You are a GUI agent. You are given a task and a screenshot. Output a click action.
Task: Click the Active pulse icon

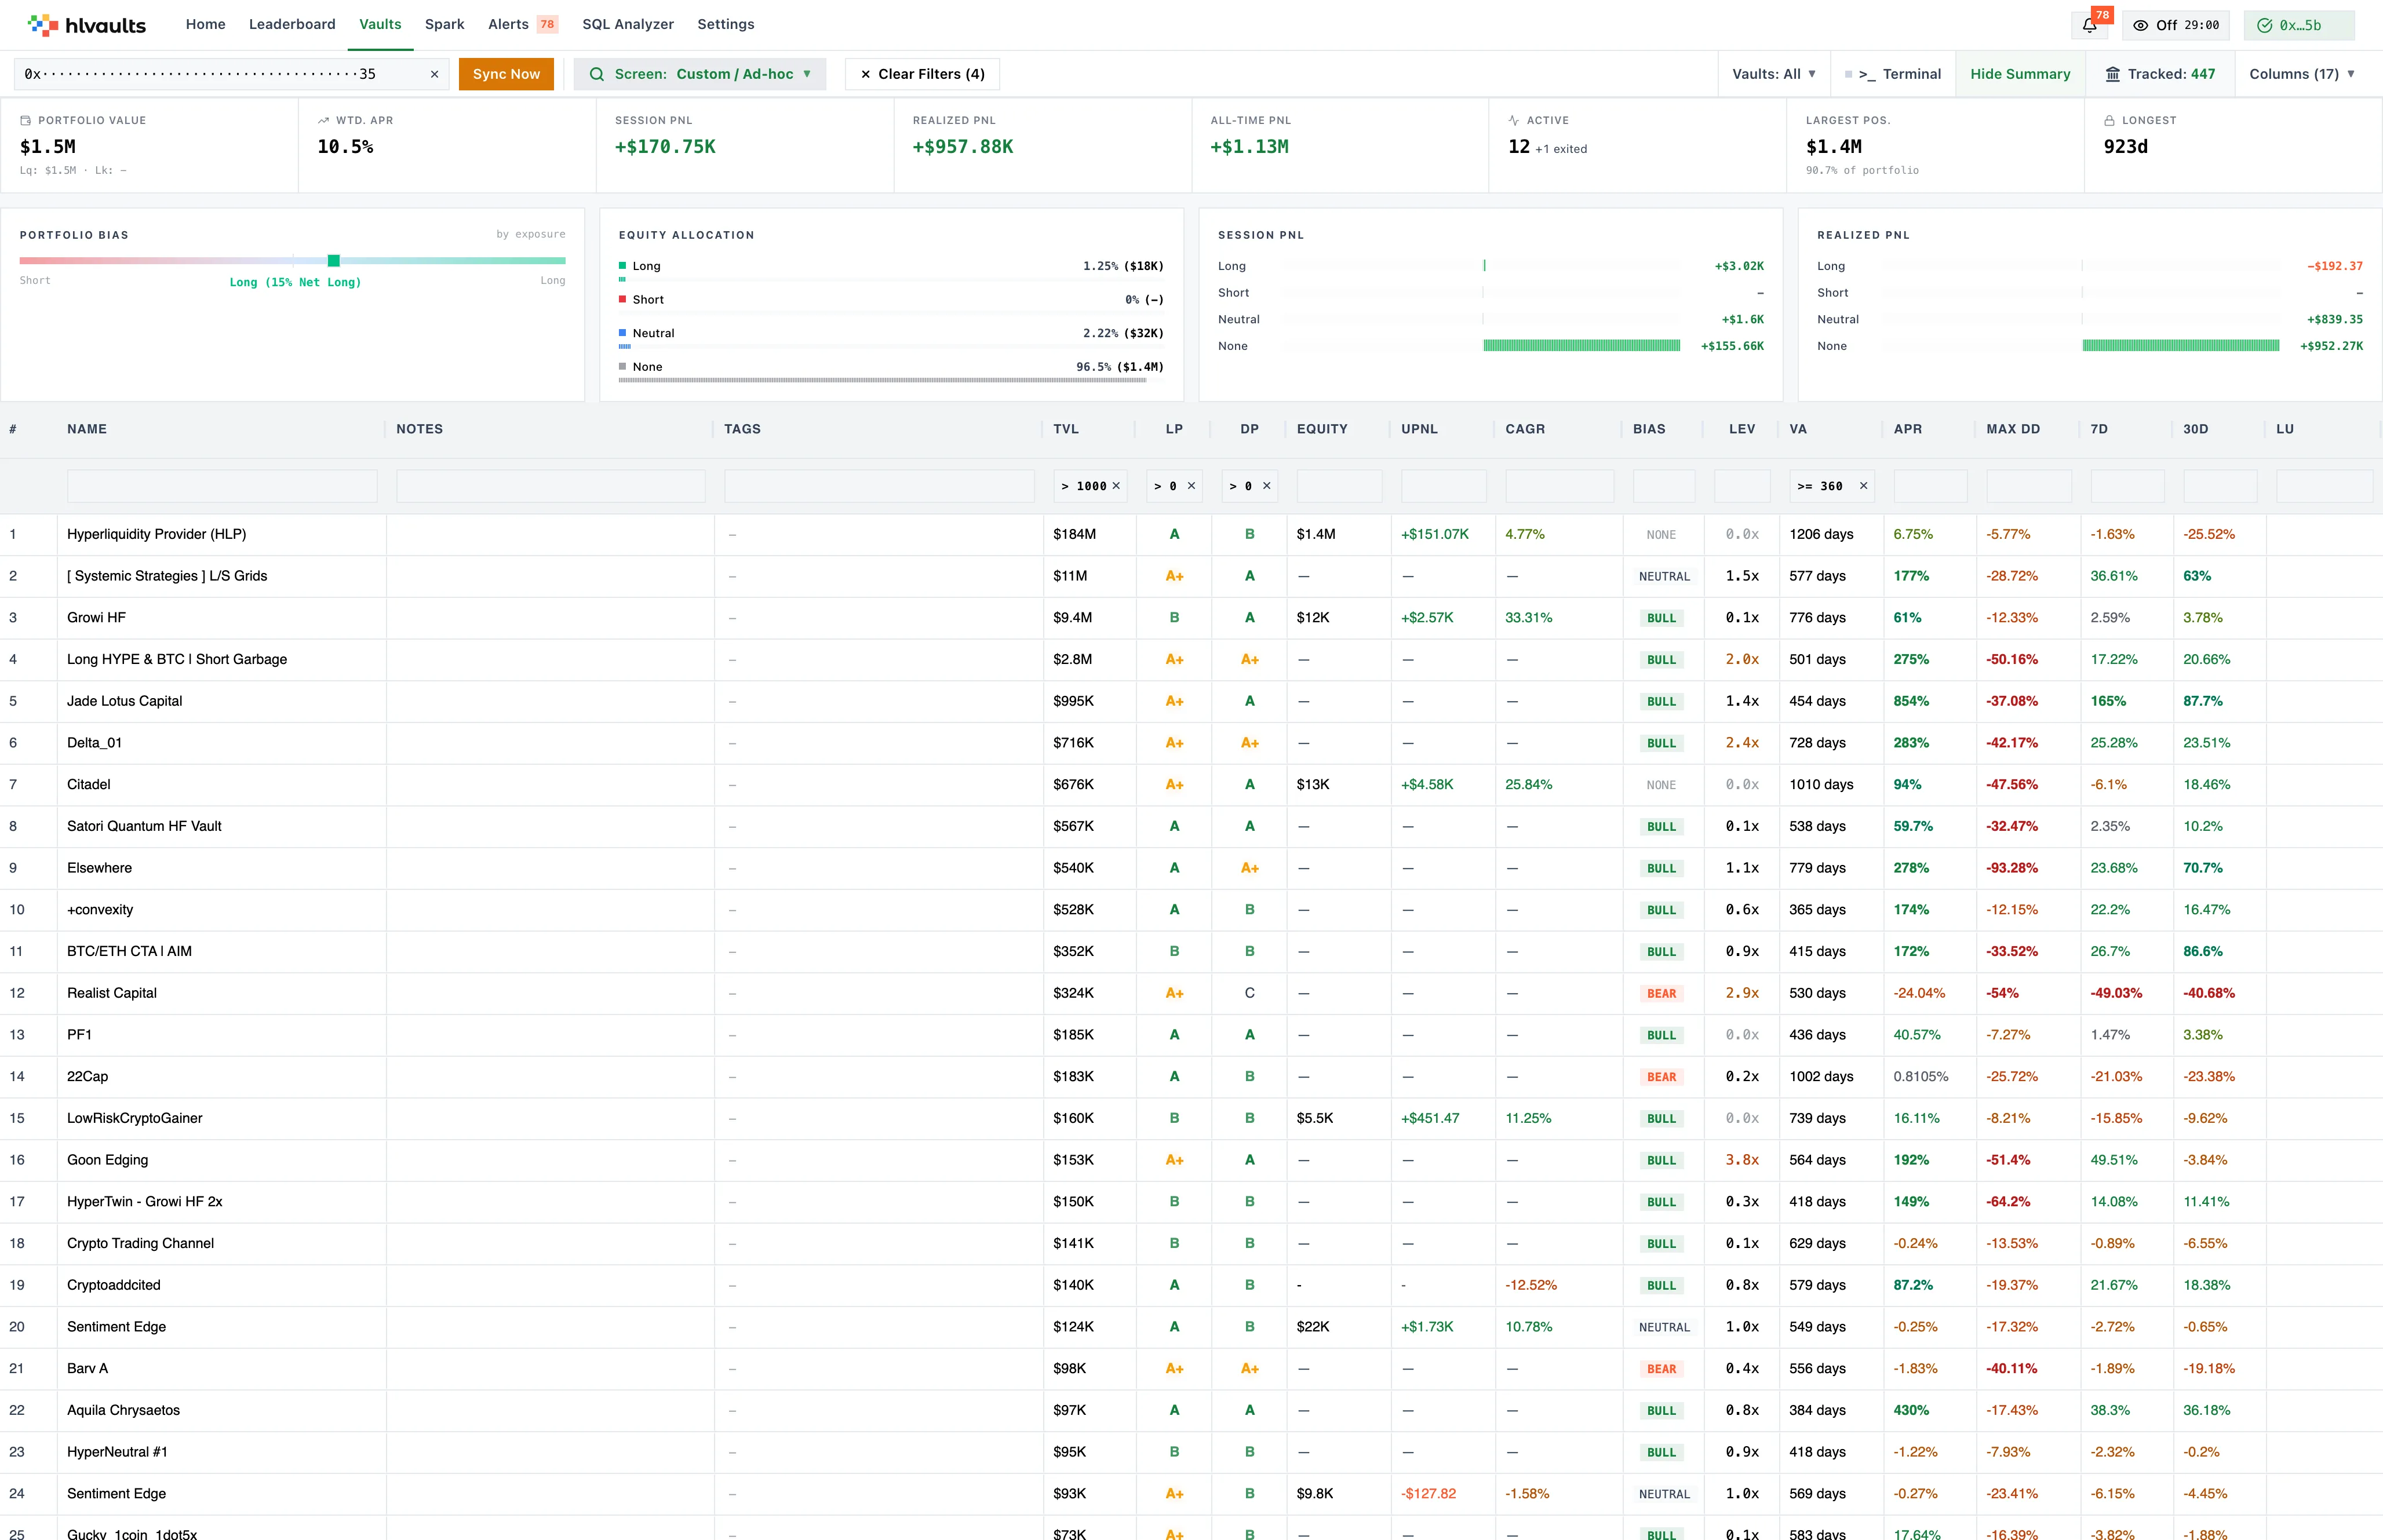[1514, 120]
